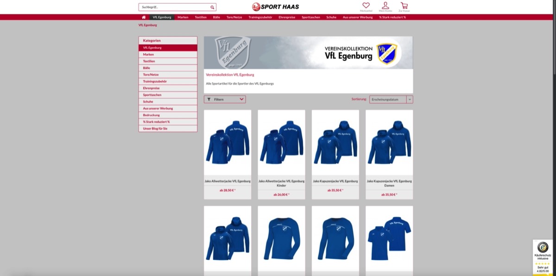Go to Zur Kasse cart icon

(x=404, y=6)
